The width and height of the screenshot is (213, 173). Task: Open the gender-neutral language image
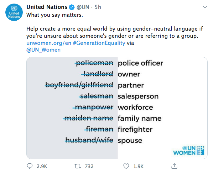117,108
